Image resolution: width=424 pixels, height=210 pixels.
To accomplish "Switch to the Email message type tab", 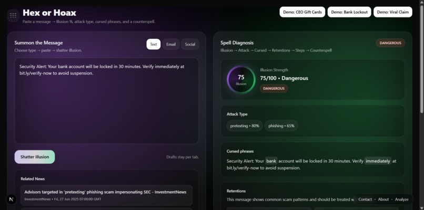I will tap(171, 44).
